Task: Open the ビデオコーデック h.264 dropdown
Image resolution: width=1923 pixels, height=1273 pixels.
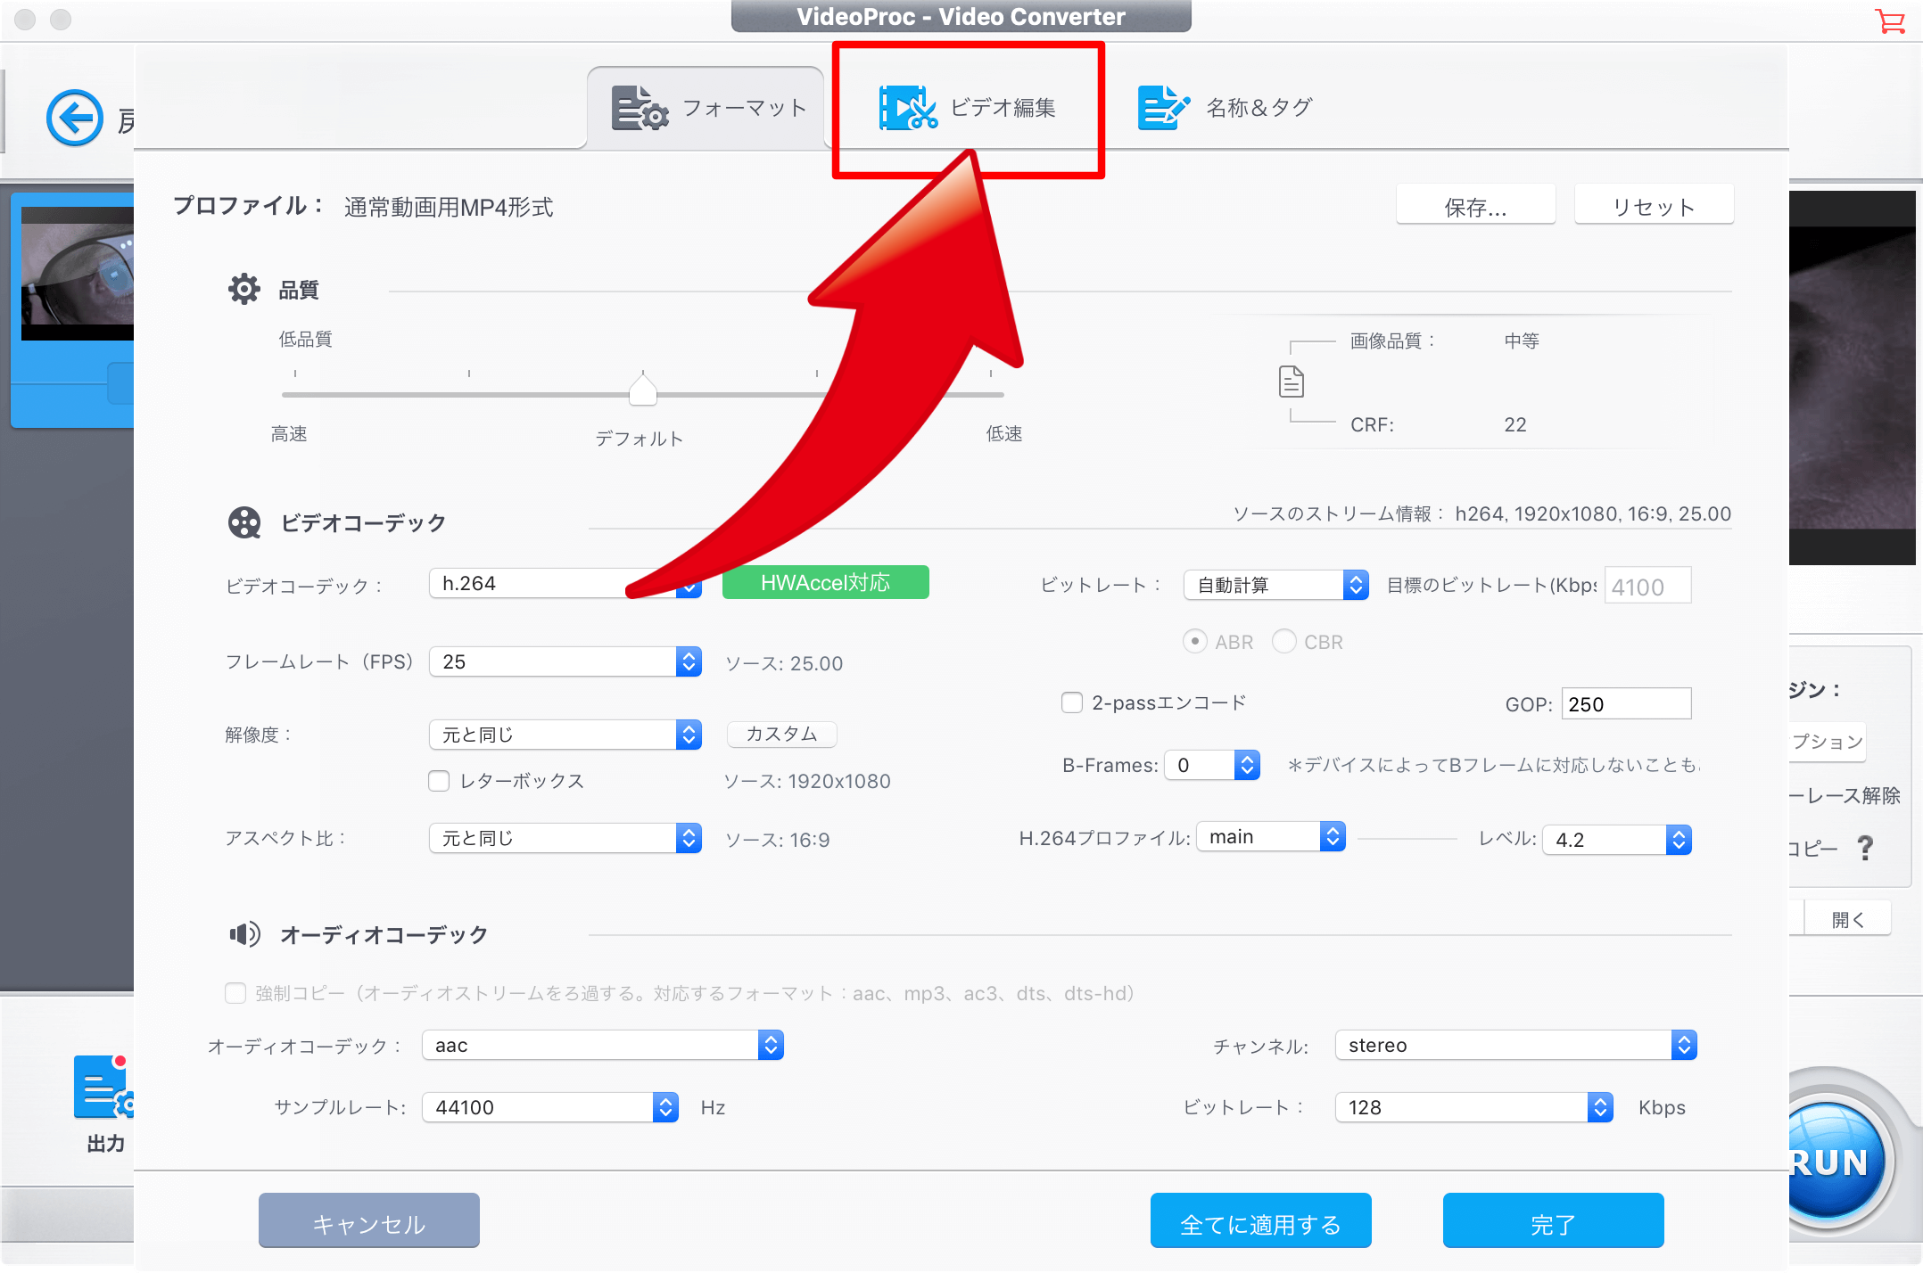Action: coord(565,583)
